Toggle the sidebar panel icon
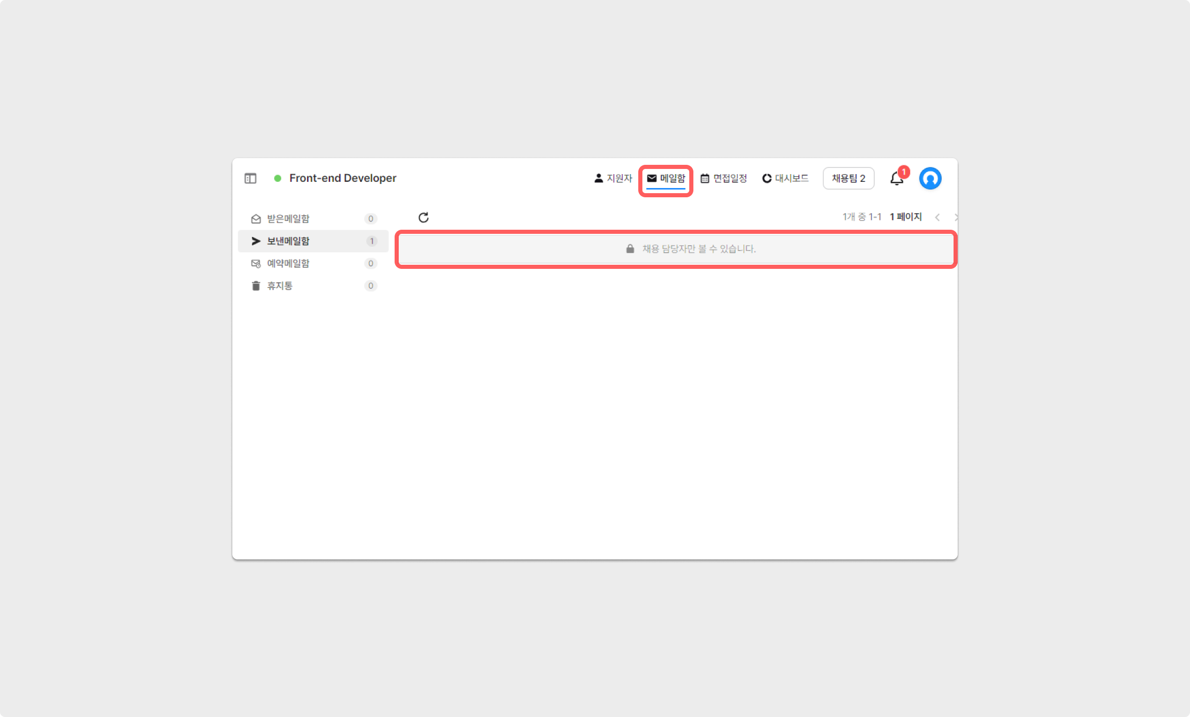Screen dimensions: 1190x717 250,178
